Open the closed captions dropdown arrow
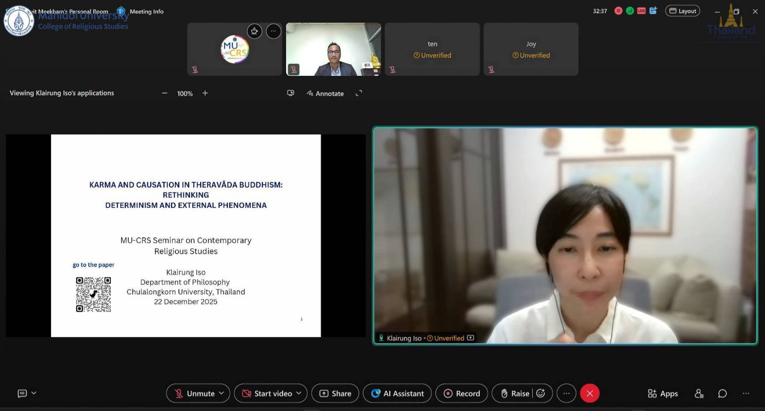The height and width of the screenshot is (411, 765). [x=34, y=393]
